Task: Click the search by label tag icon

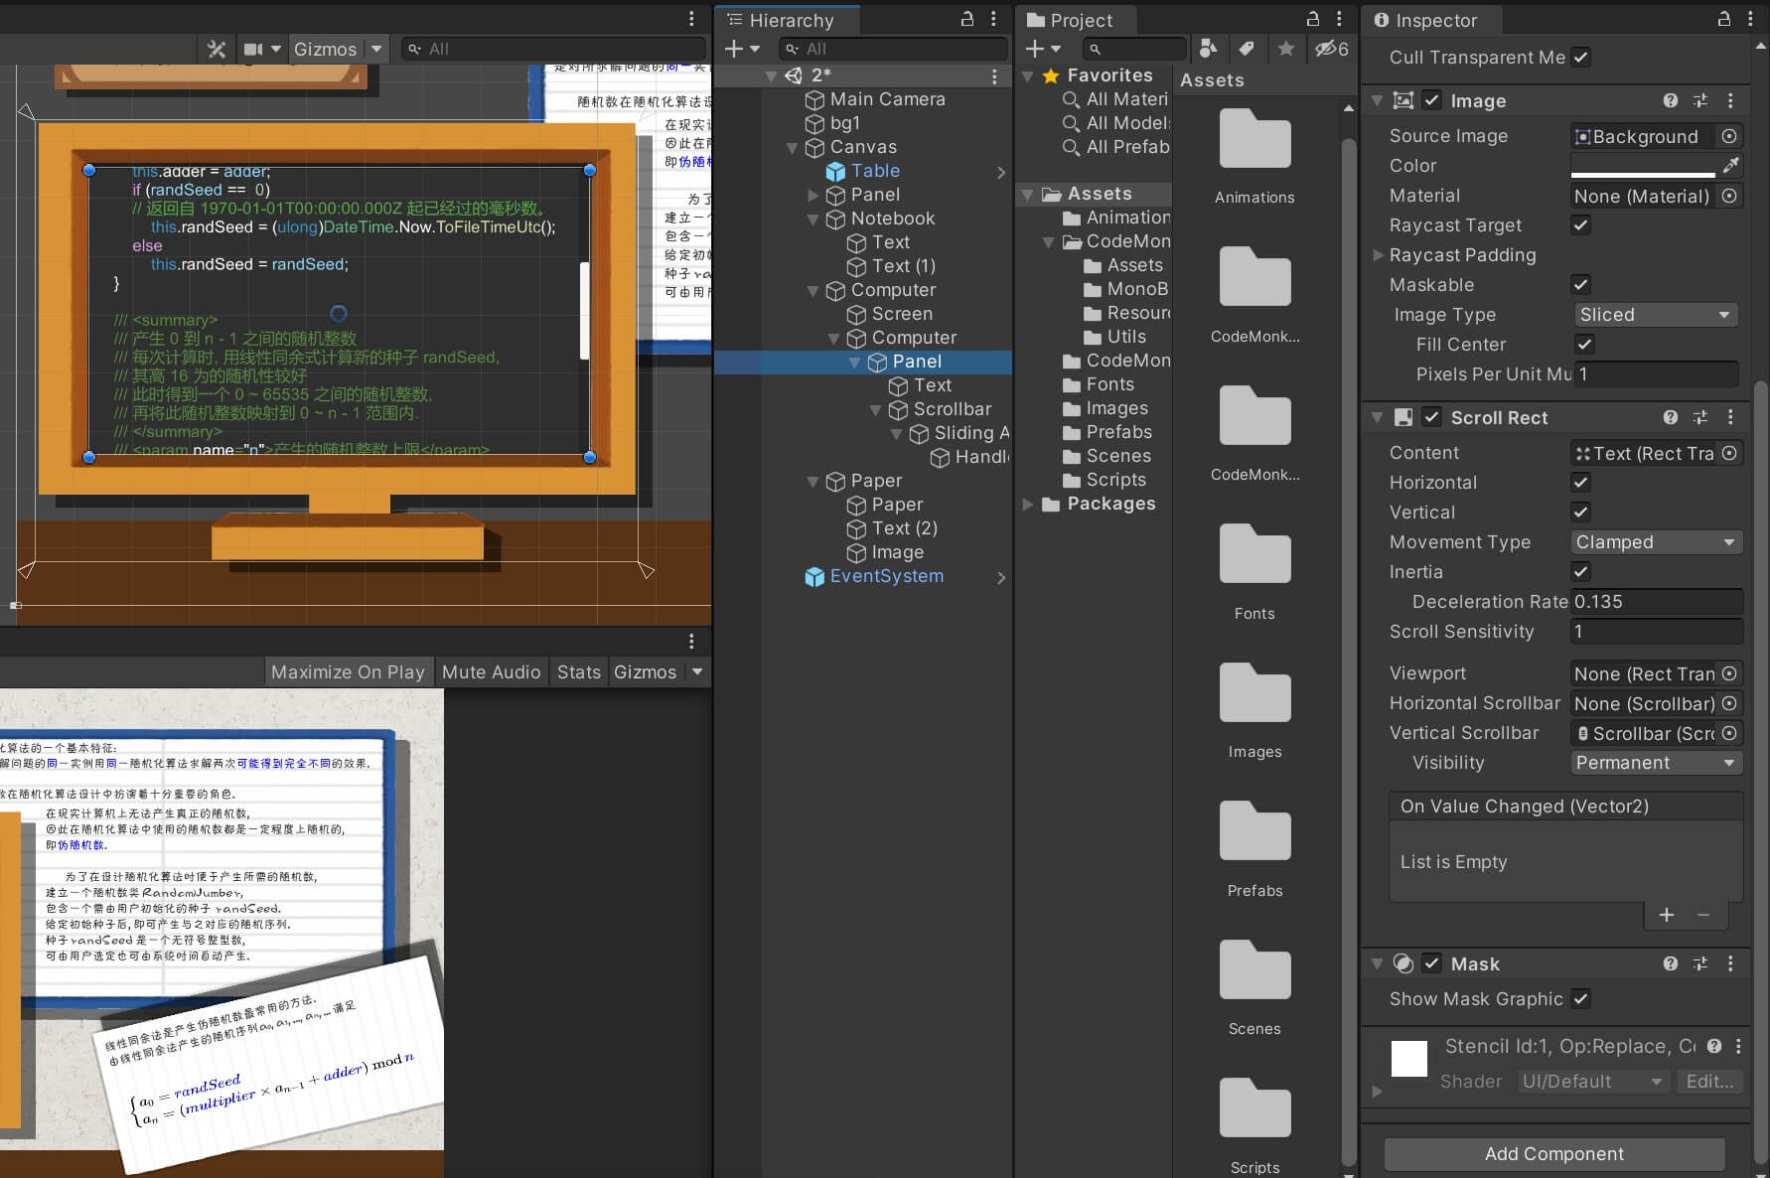Action: pyautogui.click(x=1247, y=48)
